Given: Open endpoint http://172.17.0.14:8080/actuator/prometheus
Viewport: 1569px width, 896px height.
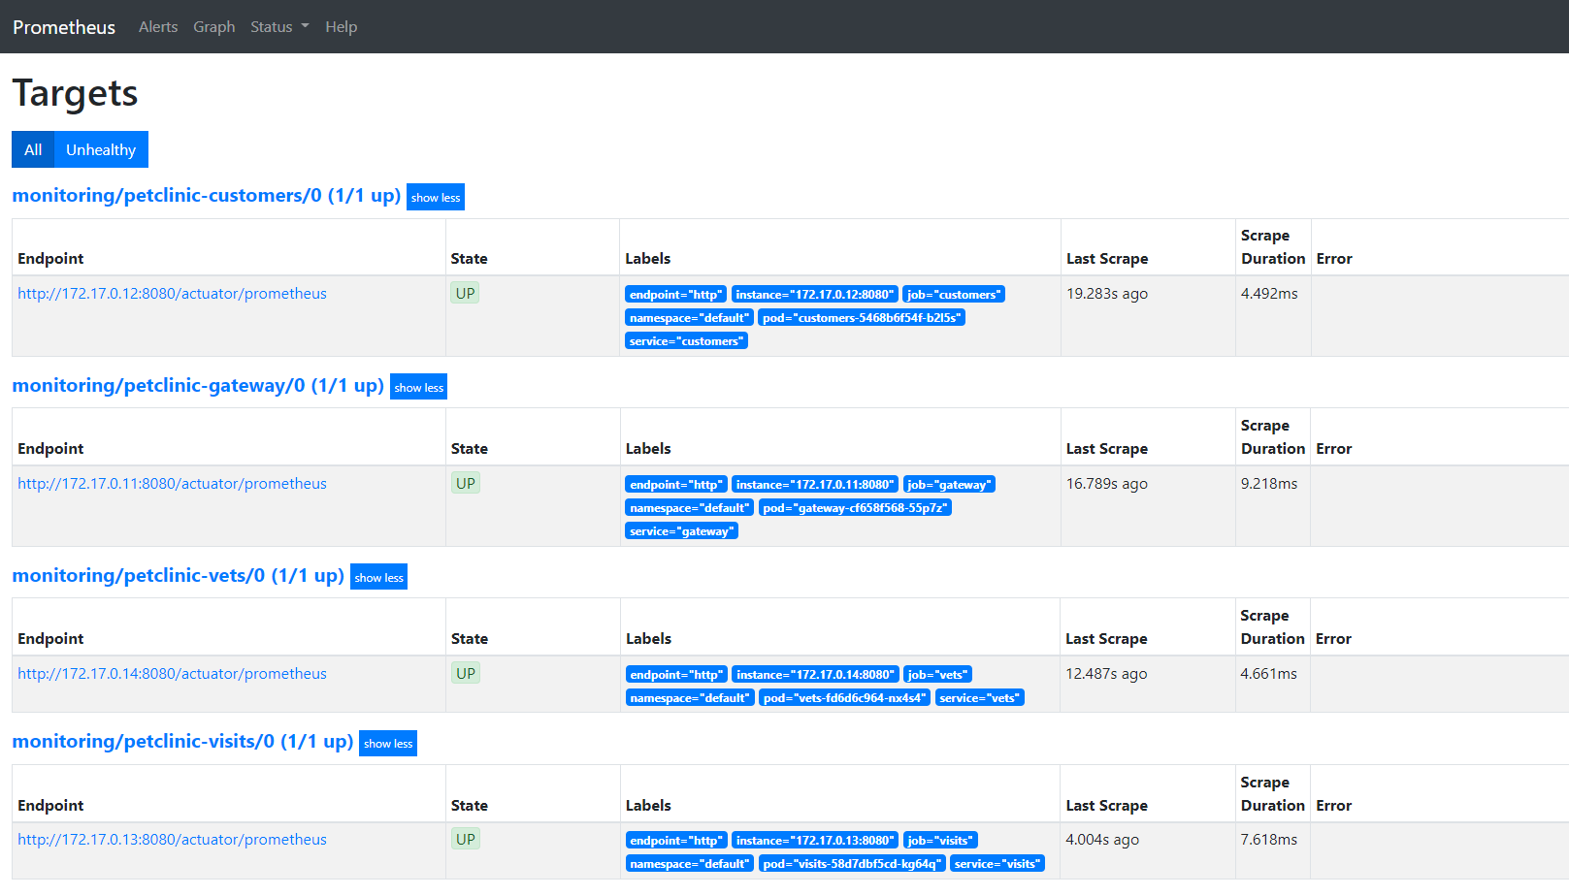Looking at the screenshot, I should (x=172, y=674).
